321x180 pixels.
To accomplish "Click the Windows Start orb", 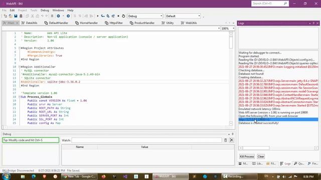I will 6,176.
